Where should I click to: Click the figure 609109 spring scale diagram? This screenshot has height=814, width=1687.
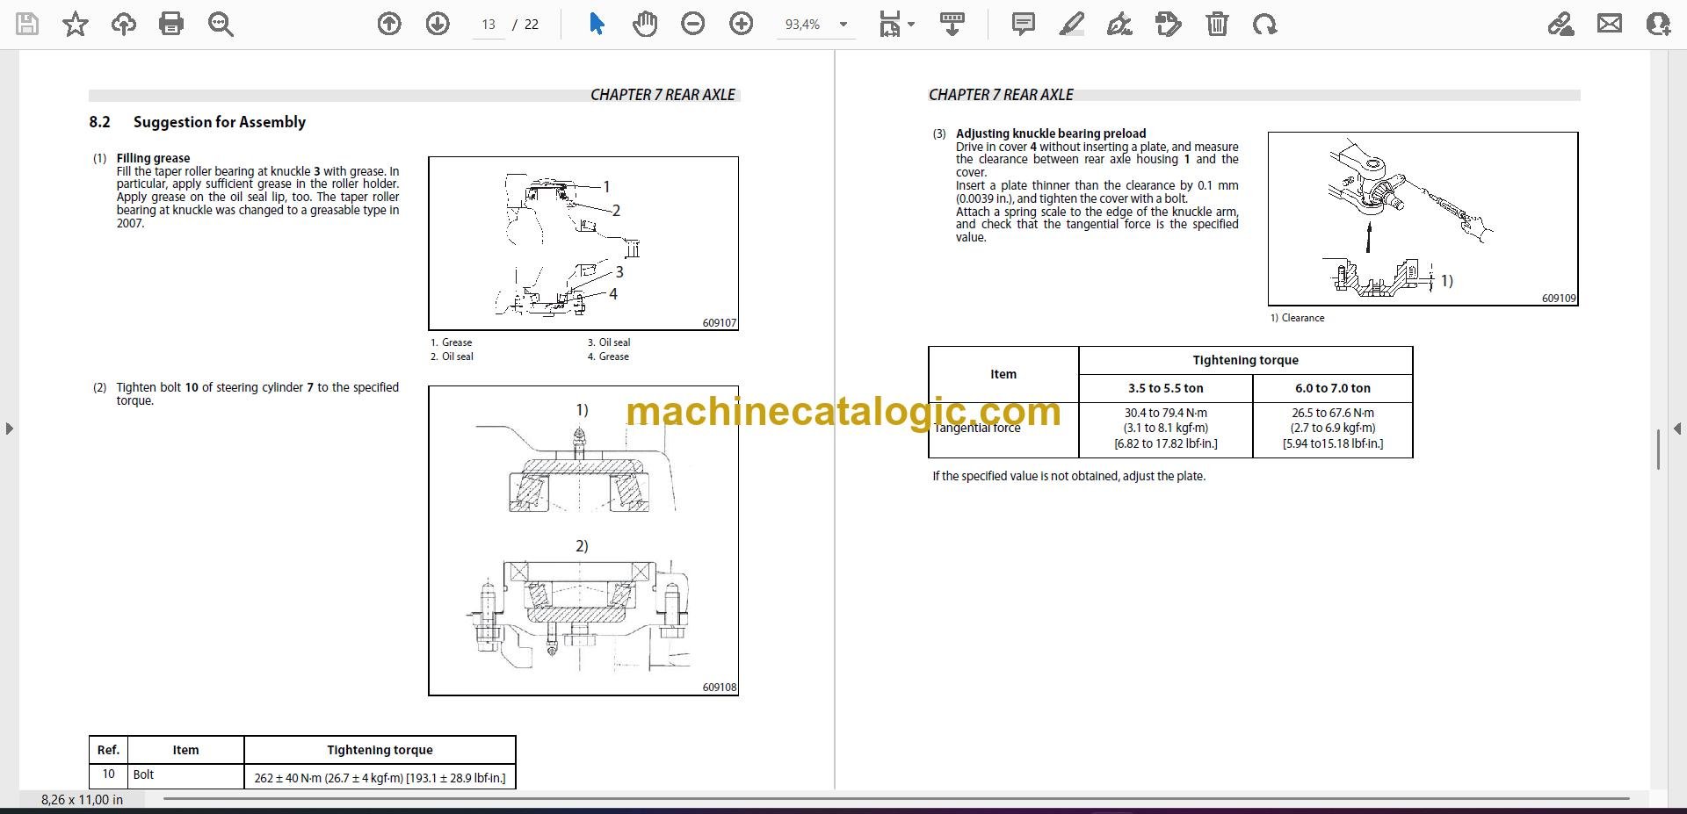1423,219
